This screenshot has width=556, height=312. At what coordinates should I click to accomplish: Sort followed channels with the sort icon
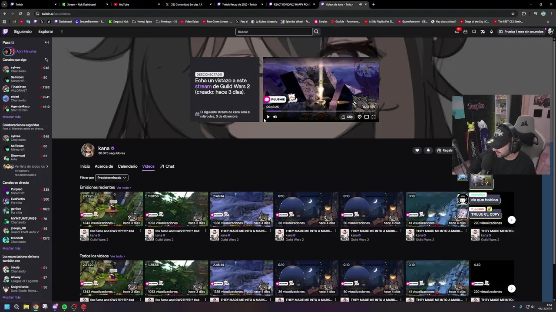click(46, 60)
